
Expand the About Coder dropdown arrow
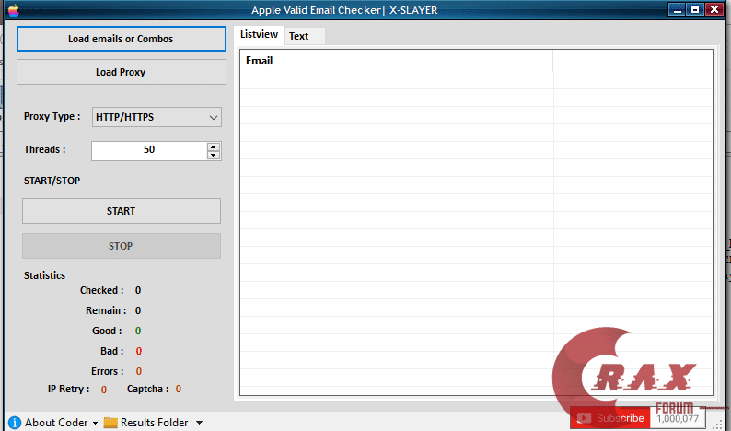pyautogui.click(x=95, y=423)
